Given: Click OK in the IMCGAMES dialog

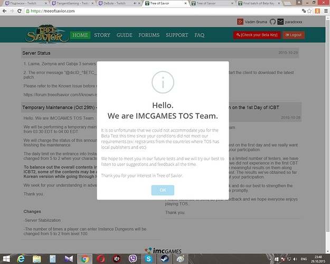Looking at the screenshot, I should (x=162, y=190).
